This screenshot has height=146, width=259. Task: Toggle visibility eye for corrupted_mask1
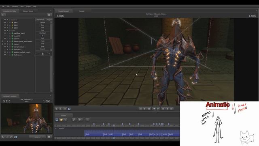point(5,47)
